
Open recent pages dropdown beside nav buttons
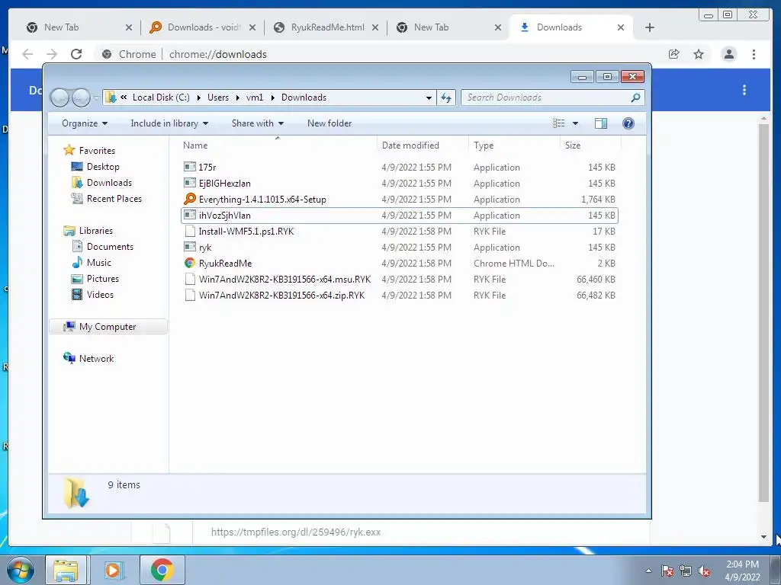95,98
